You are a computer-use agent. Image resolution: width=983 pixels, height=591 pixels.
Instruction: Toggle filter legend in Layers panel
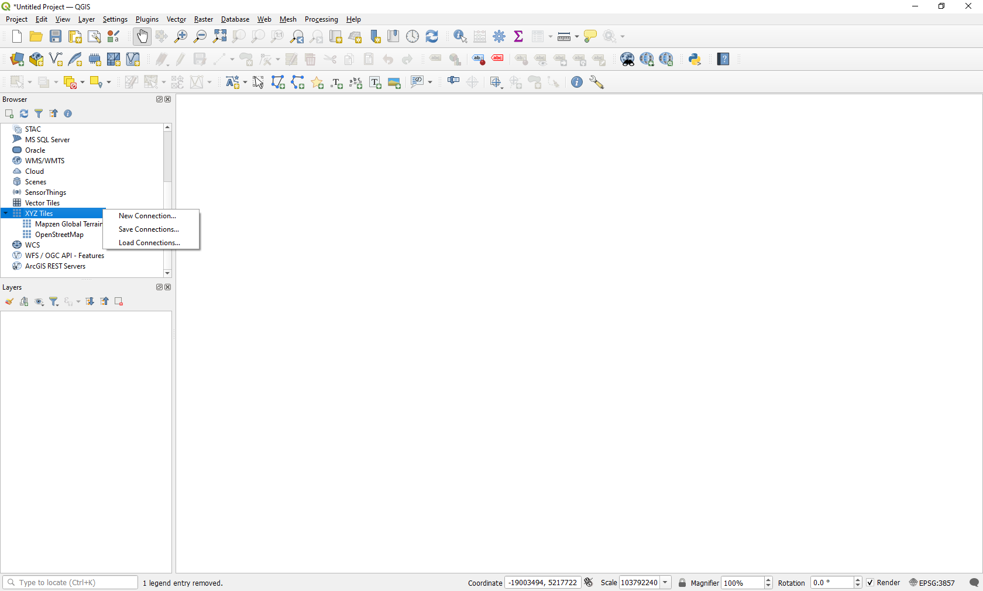pos(54,301)
